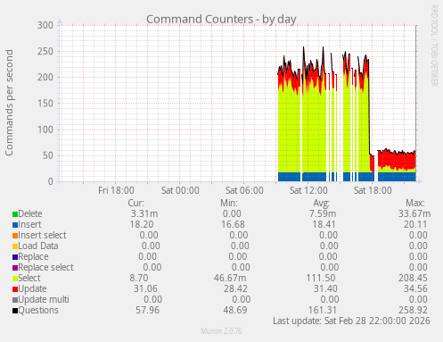The height and width of the screenshot is (342, 443).
Task: Click the Insert current value '18.20'
Action: click(142, 224)
